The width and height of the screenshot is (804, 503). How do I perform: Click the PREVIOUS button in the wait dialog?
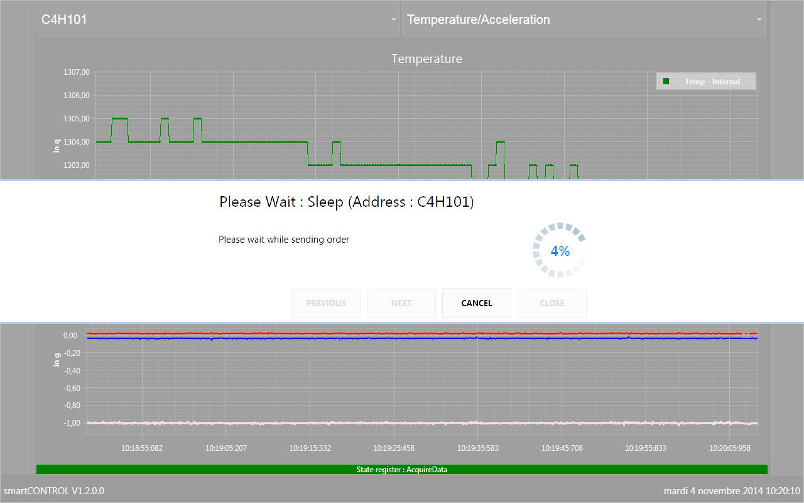326,303
